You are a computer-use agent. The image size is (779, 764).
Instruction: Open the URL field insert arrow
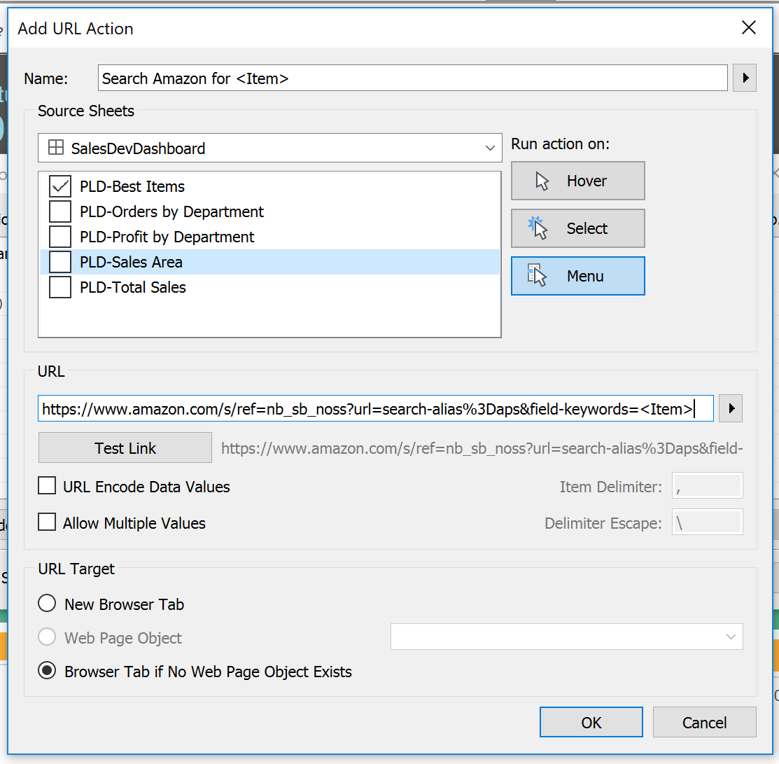pos(730,408)
